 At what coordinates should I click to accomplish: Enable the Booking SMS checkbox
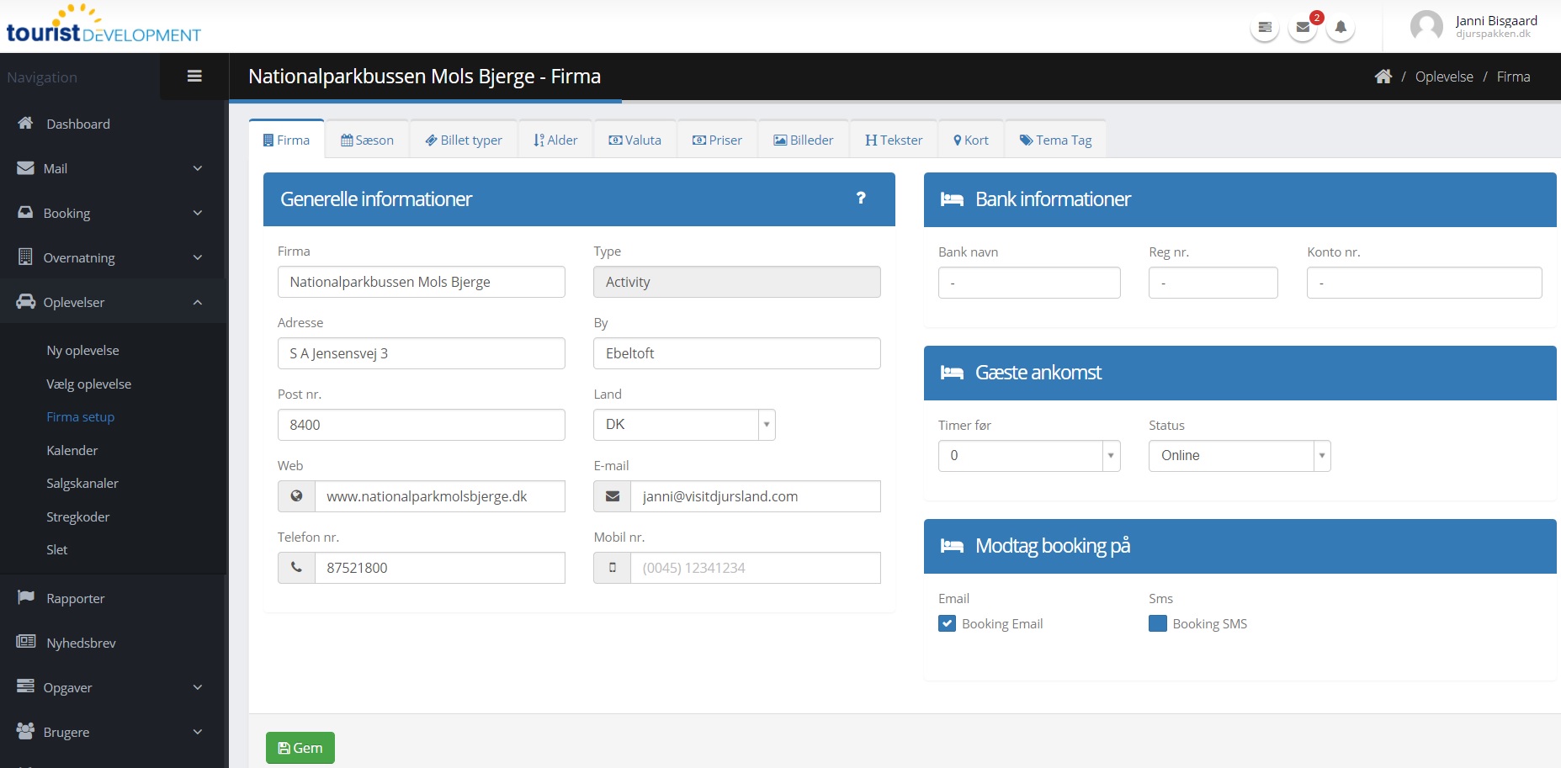(1158, 623)
